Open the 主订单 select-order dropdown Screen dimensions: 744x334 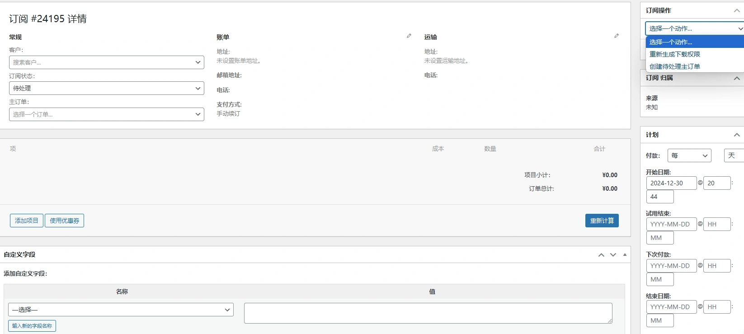107,114
